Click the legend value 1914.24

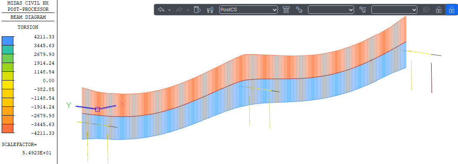(44, 63)
